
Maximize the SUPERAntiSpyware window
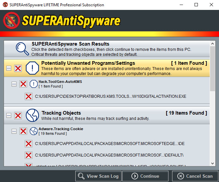tap(196, 5)
